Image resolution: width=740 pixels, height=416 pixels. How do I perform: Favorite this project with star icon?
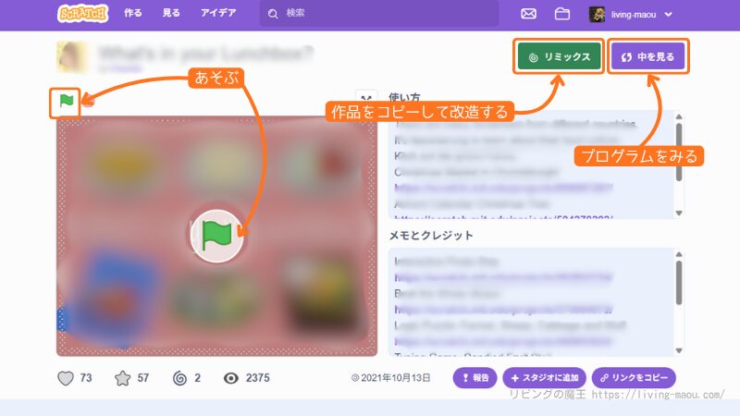pyautogui.click(x=122, y=378)
